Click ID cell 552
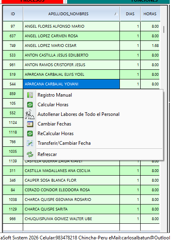This screenshot has width=171, height=243. [13, 113]
